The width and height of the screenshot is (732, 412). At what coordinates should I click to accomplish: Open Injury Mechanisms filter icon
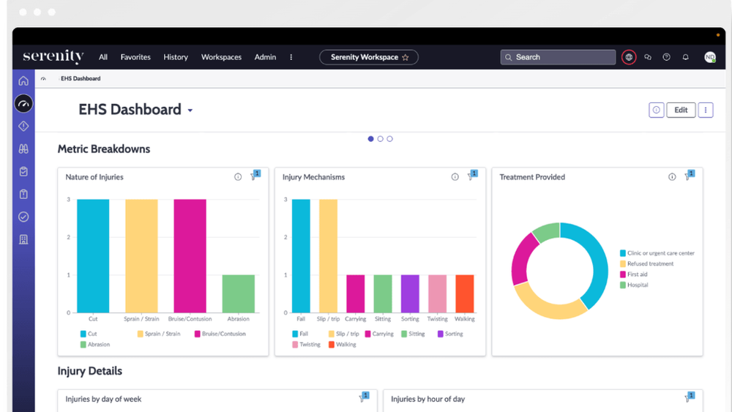472,176
